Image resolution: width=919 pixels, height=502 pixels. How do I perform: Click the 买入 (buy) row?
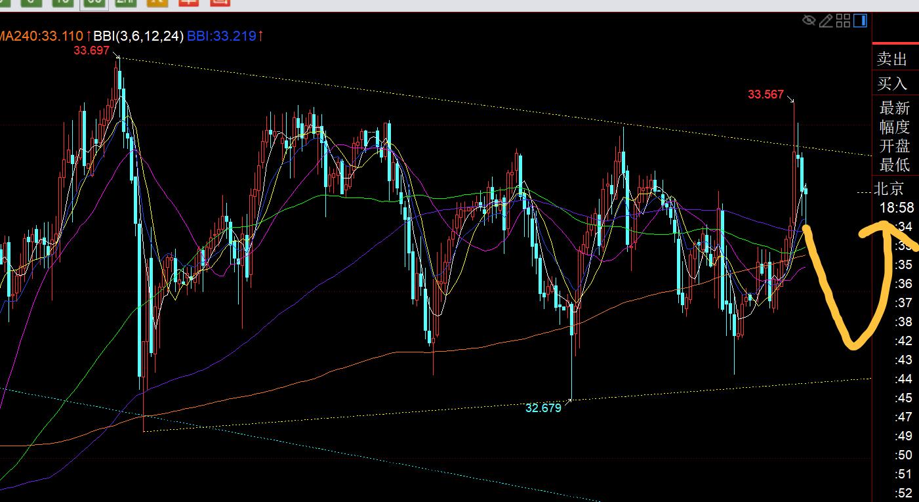coord(892,83)
